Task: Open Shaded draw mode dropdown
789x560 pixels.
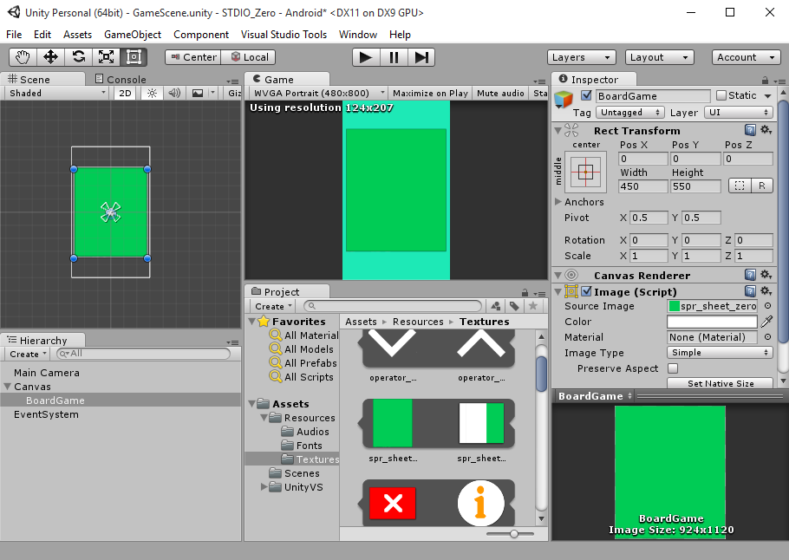Action: click(x=55, y=93)
